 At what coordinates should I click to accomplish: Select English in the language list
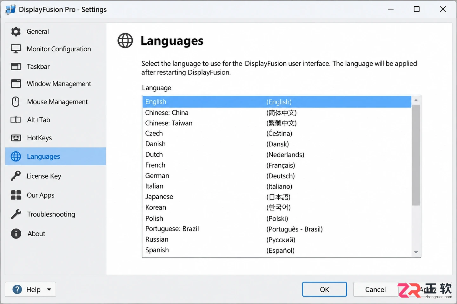(277, 102)
